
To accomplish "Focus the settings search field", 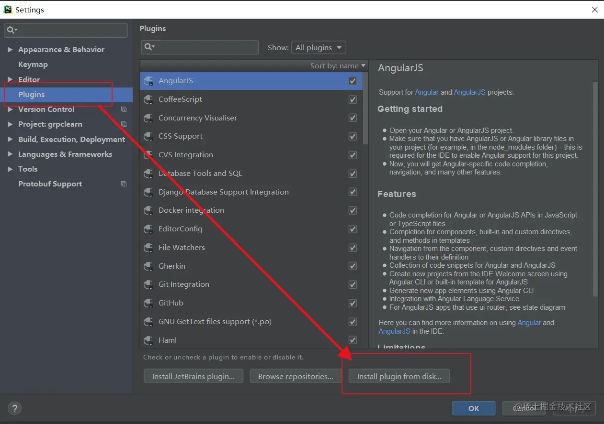I will click(x=66, y=30).
